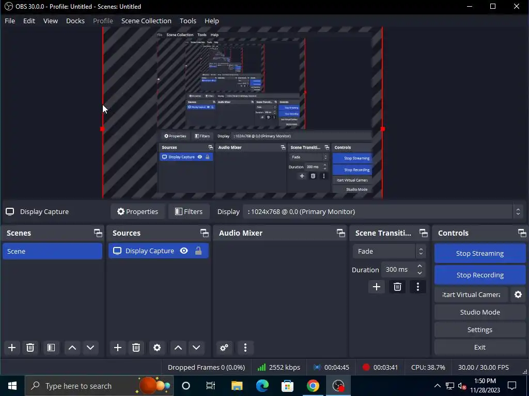Click the 300 ms duration field
Image resolution: width=529 pixels, height=396 pixels.
(398, 269)
